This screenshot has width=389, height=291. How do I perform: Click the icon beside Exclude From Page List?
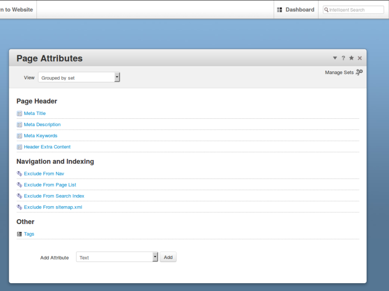(x=19, y=185)
